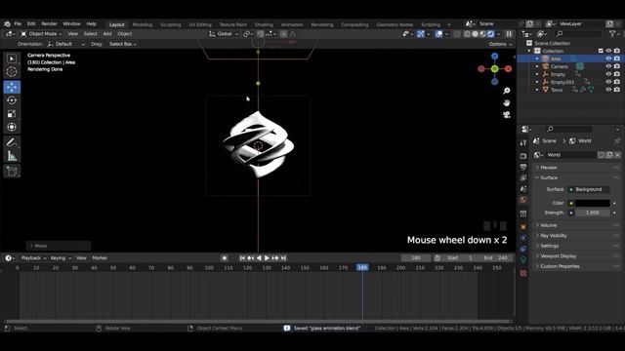625x351 pixels.
Task: Select the Cursor tool
Action: (x=12, y=72)
